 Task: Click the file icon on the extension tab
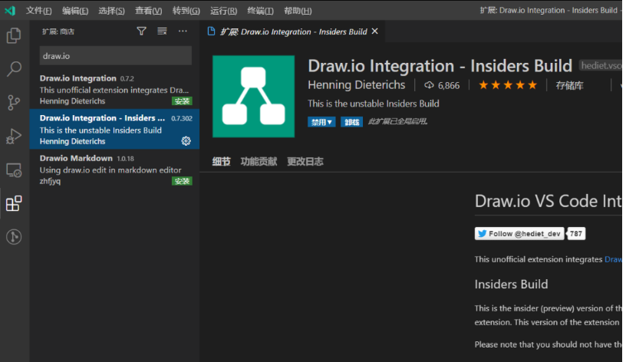tap(212, 31)
